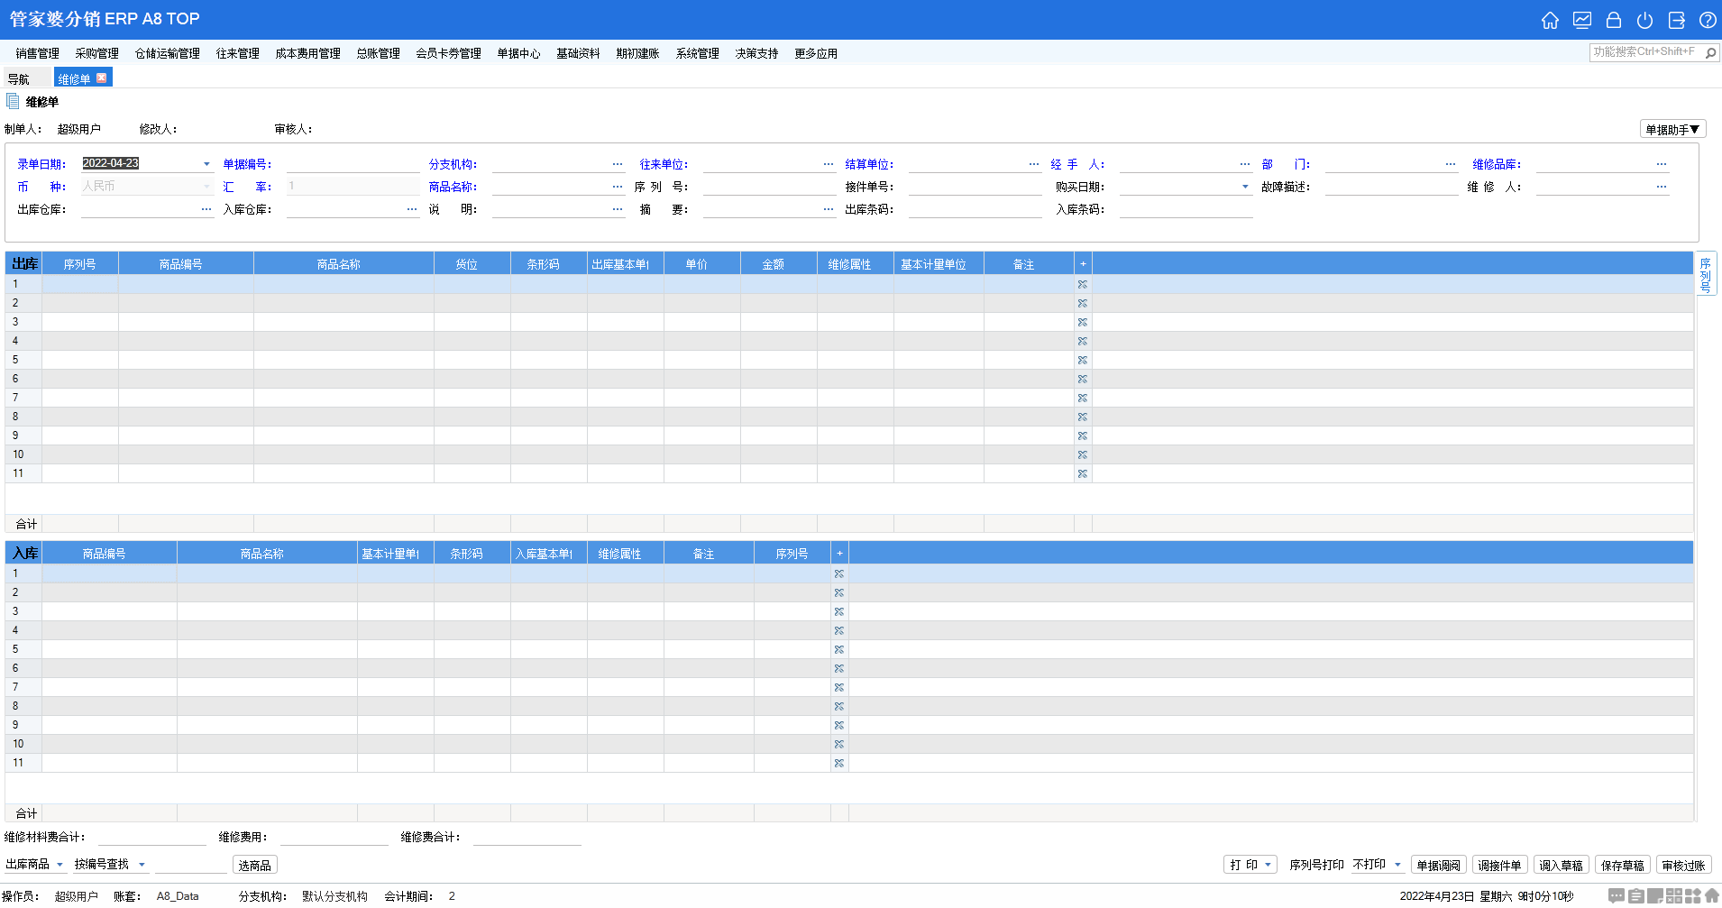Open the 仓储运输管理 menu
1722x908 pixels.
(x=168, y=54)
